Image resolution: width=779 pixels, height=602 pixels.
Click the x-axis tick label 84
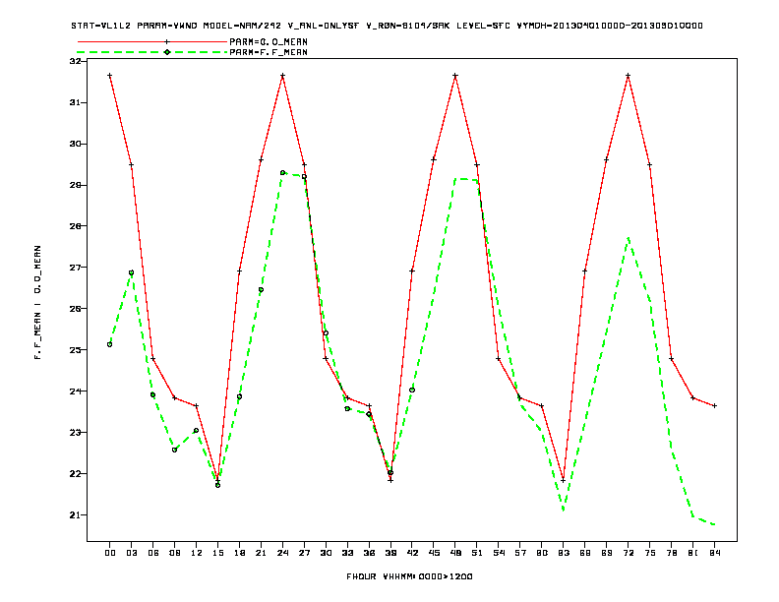715,553
